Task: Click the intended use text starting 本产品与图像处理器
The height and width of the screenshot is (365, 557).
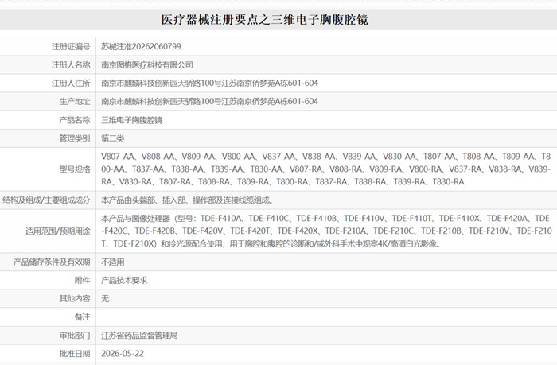Action: [x=326, y=231]
